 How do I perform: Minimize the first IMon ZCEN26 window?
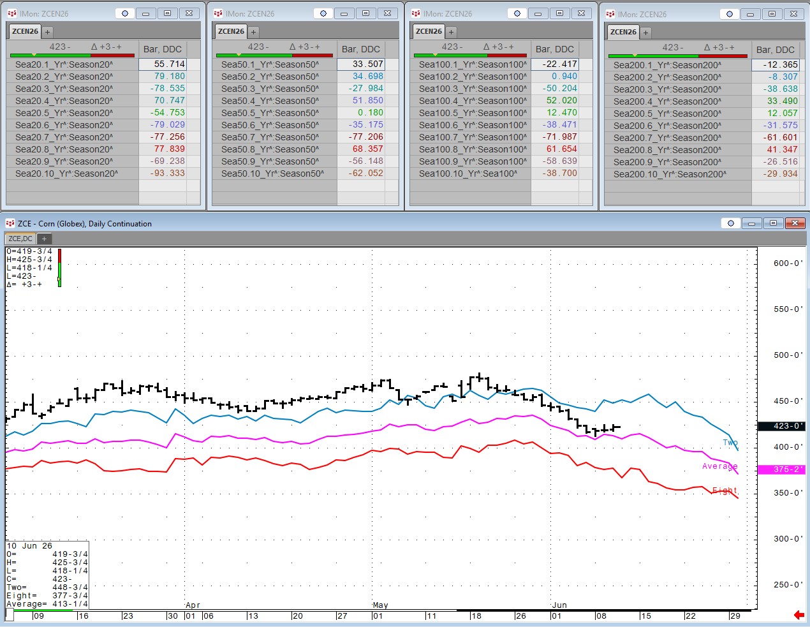pyautogui.click(x=146, y=13)
